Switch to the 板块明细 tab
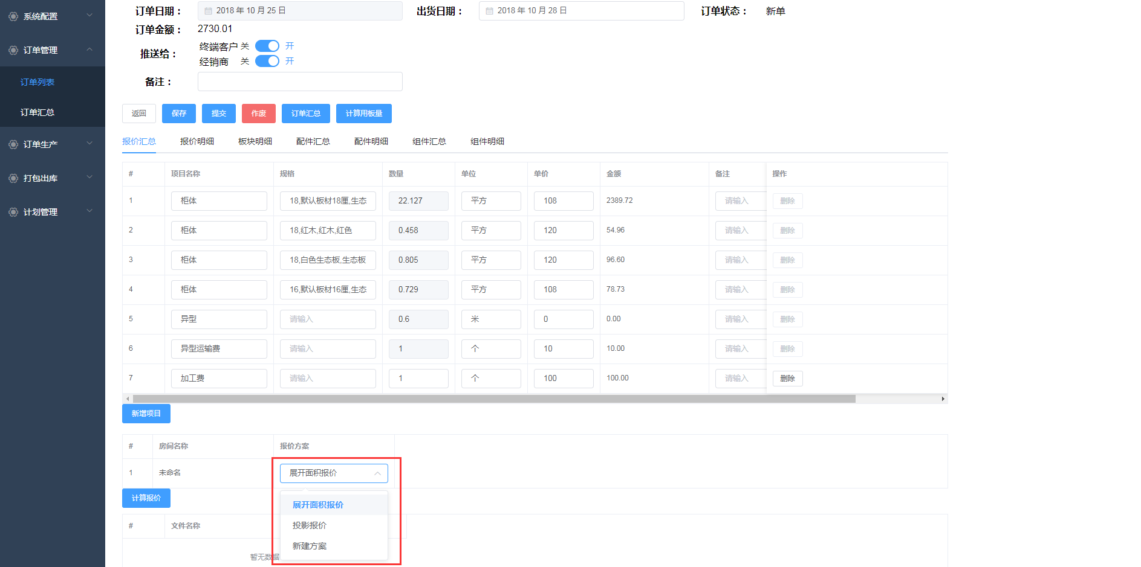 (x=255, y=141)
